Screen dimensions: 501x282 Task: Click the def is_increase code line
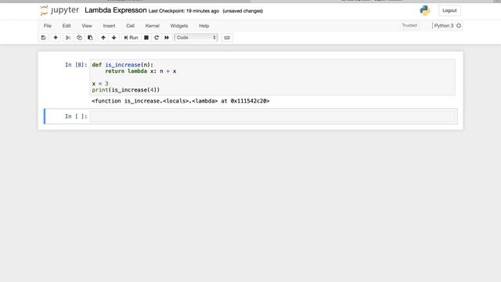tap(122, 65)
